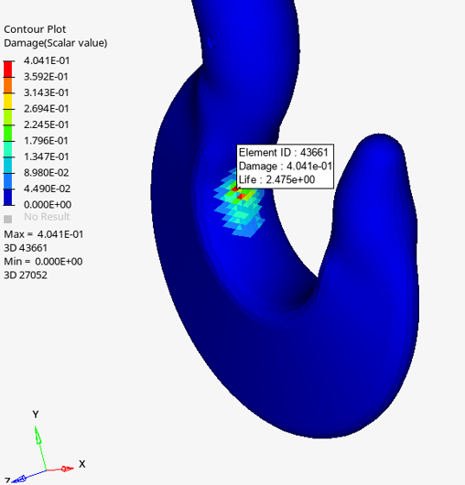Viewport: 465px width, 485px height.
Task: Click the red legend color band
Action: coord(7,69)
